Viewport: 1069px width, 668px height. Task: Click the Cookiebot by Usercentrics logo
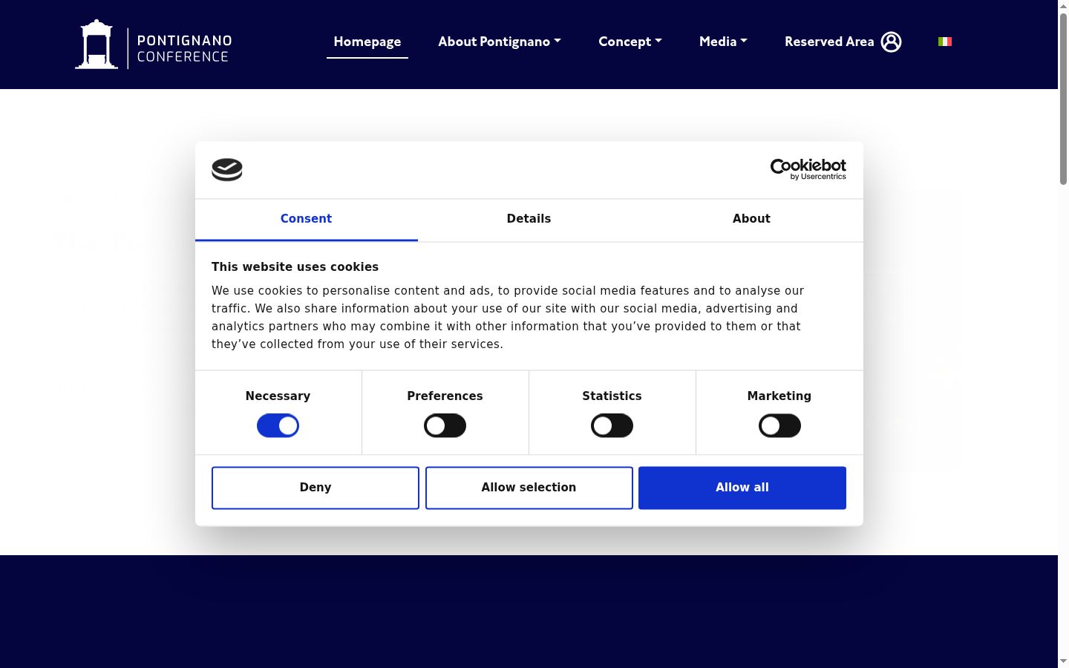tap(808, 169)
